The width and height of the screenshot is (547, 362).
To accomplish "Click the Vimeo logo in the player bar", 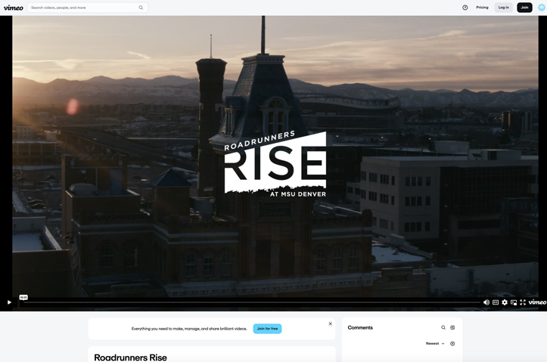I will point(537,302).
